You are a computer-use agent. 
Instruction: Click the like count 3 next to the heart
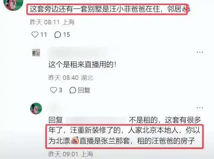[x=61, y=90]
